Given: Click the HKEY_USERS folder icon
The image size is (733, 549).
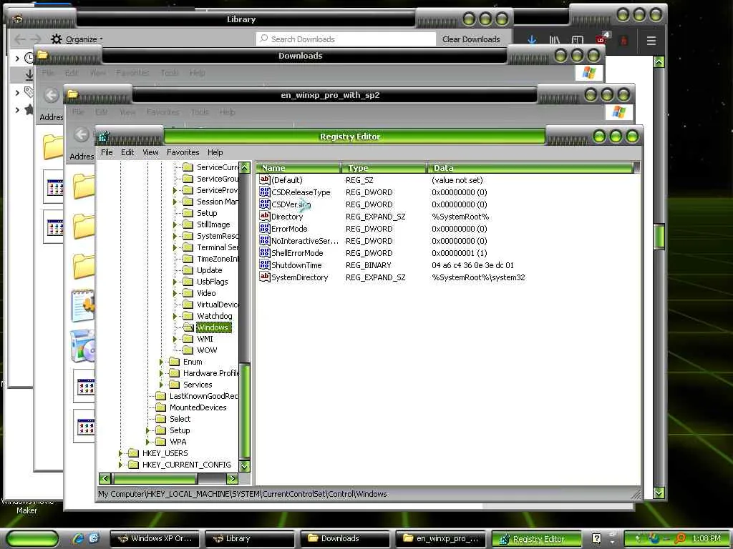Looking at the screenshot, I should pyautogui.click(x=134, y=453).
